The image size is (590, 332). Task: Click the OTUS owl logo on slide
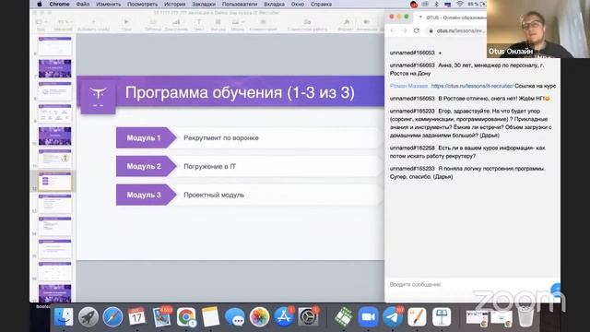pos(98,96)
